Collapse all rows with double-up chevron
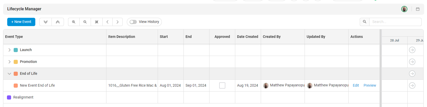427x107 pixels. pyautogui.click(x=58, y=22)
